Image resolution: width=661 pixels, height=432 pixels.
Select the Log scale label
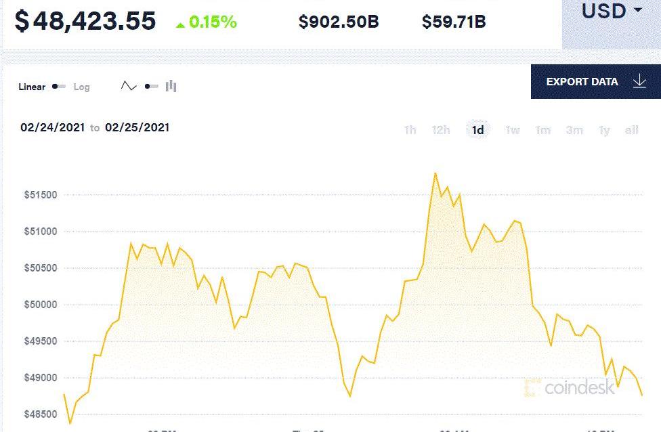pos(81,87)
